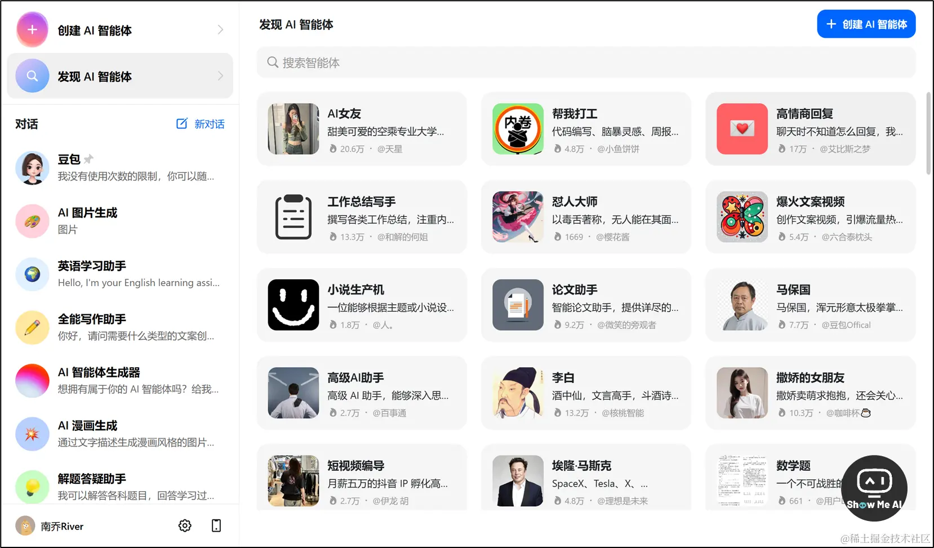Open the settings gear icon
Viewport: 934px width, 548px height.
point(185,525)
